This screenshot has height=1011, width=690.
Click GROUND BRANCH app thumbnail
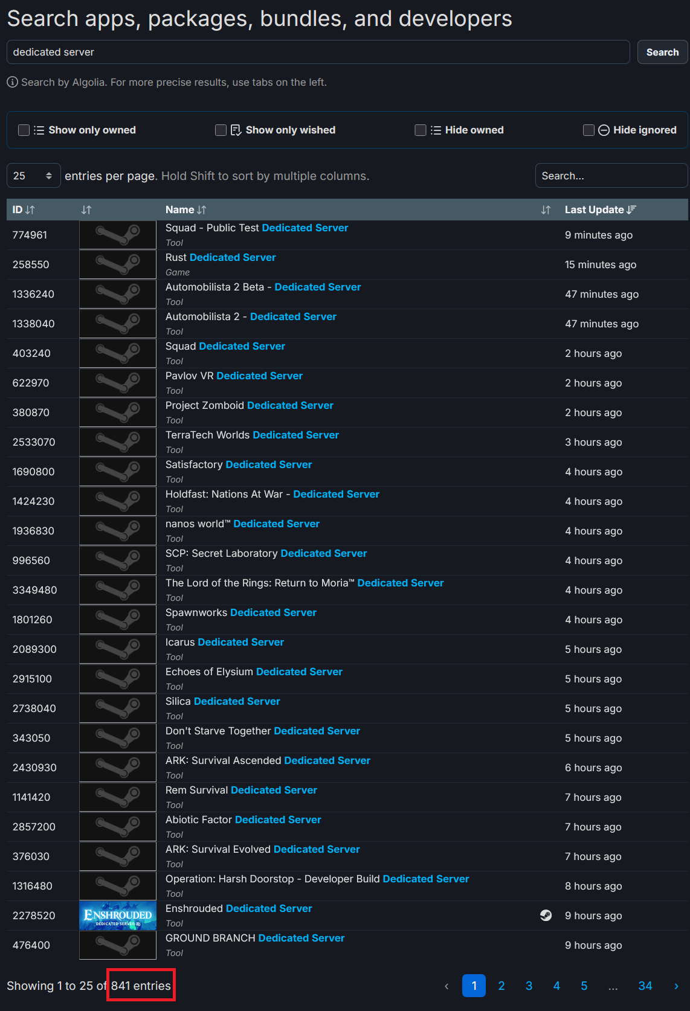118,945
